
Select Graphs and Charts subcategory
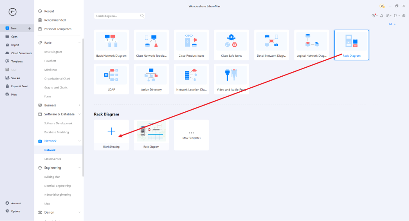point(56,88)
